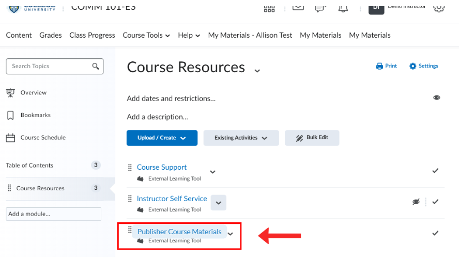Grab the Course Support drag handle

[130, 168]
